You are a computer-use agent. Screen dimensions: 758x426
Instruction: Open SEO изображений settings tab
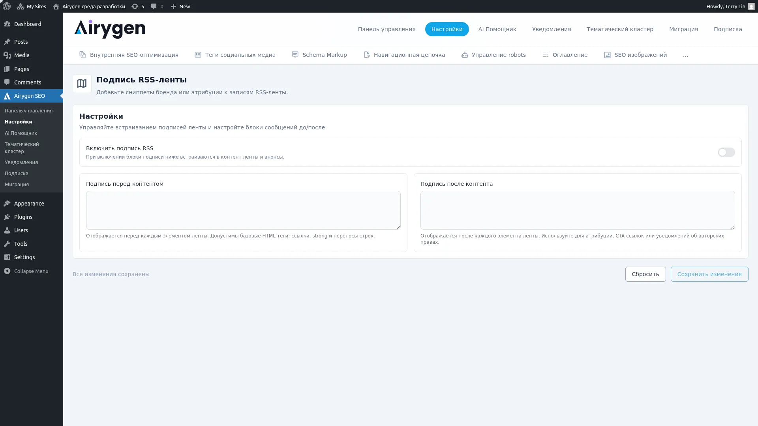tap(635, 55)
